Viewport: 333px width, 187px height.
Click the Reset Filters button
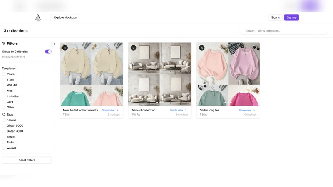click(x=27, y=160)
